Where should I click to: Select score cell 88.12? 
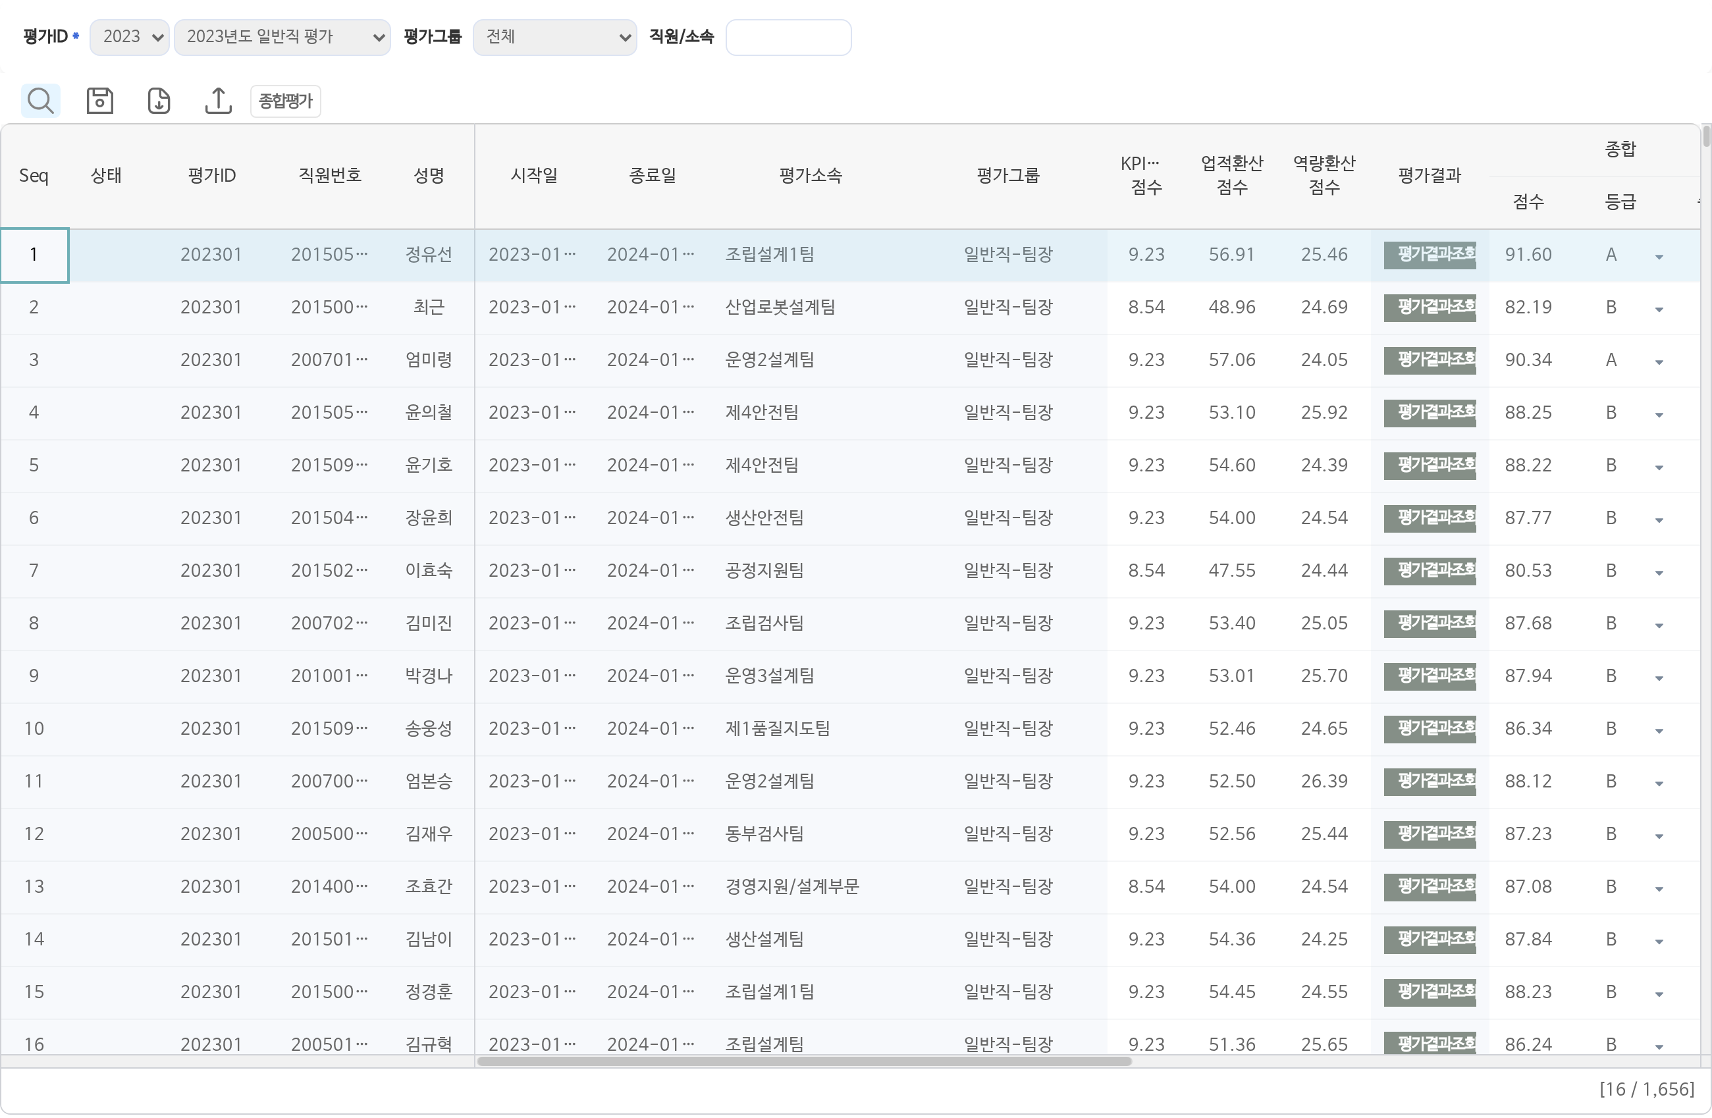point(1528,782)
